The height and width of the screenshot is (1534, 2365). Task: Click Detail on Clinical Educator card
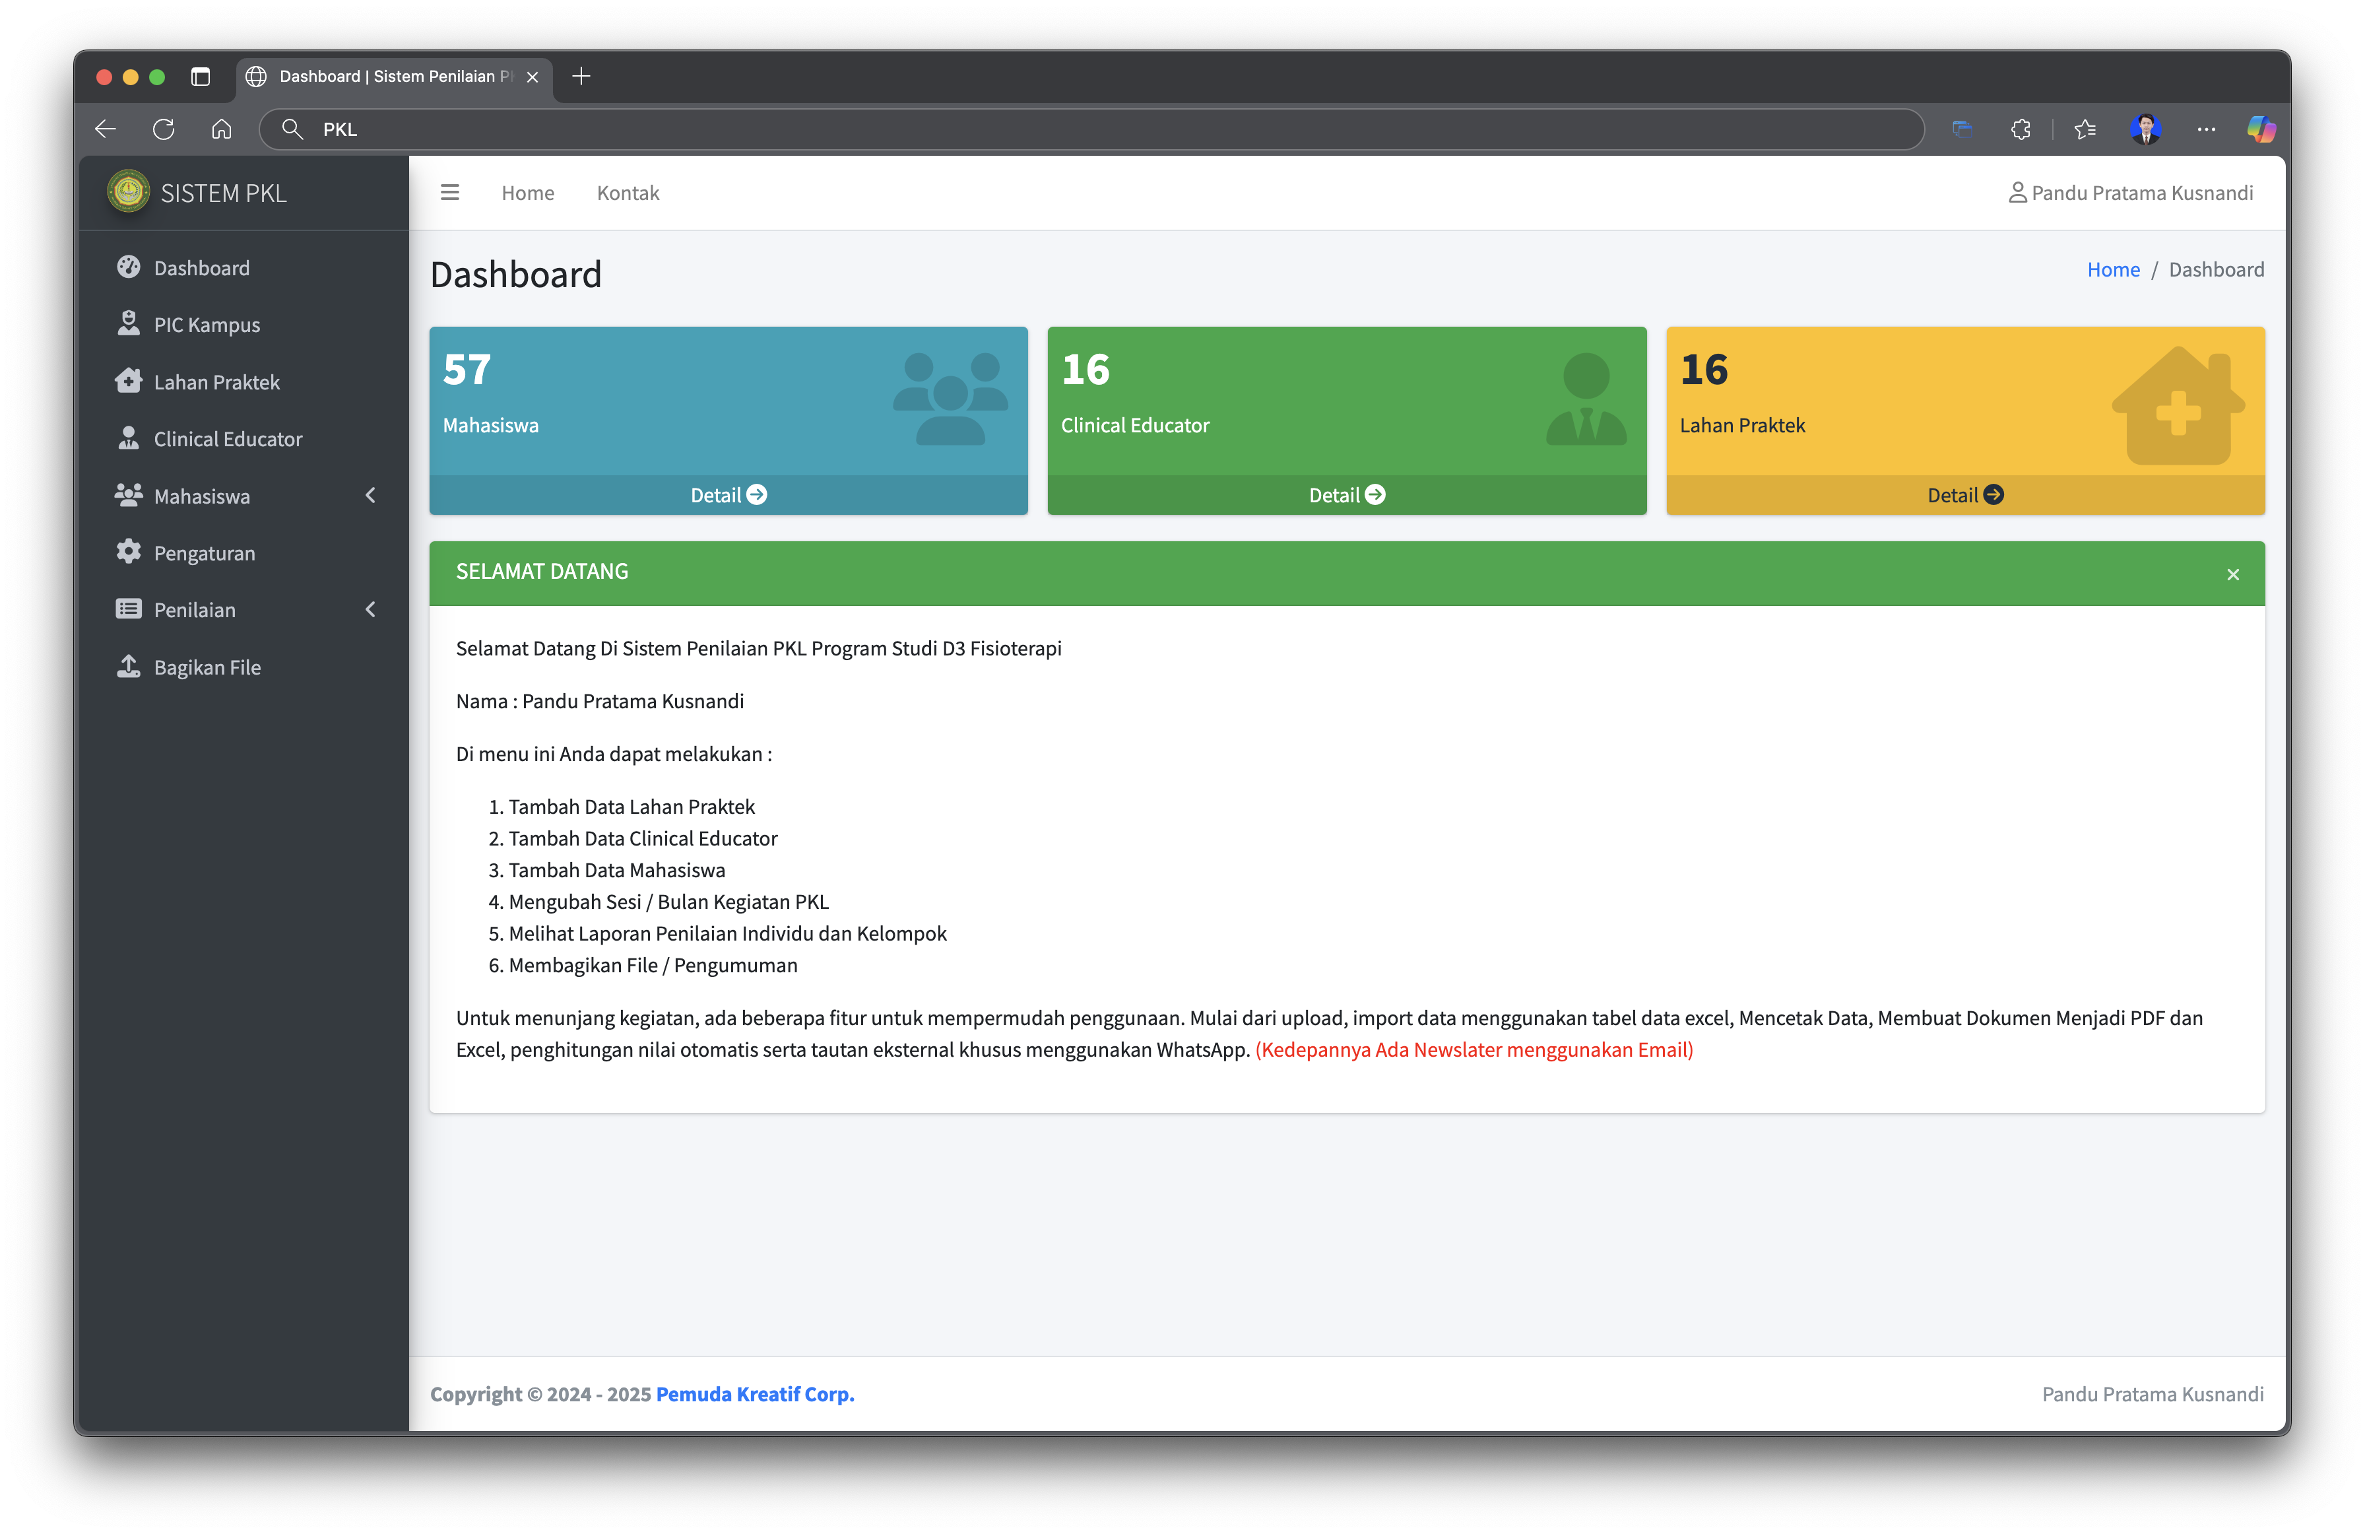[x=1345, y=495]
